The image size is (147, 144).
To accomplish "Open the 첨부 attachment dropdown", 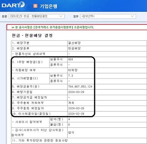I will pyautogui.click(x=108, y=16).
